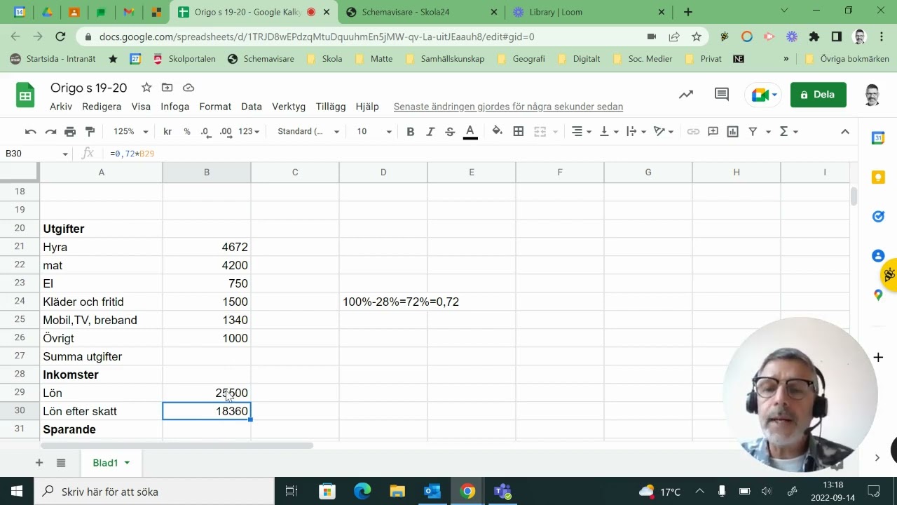Open the borders menu
Image resolution: width=897 pixels, height=505 pixels.
pos(519,131)
